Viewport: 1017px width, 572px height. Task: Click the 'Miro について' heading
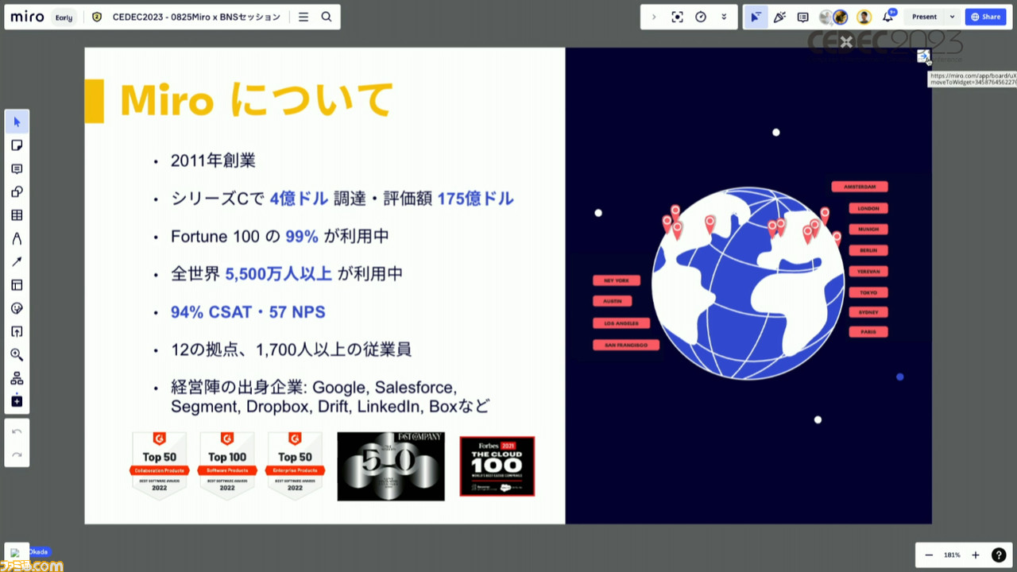pyautogui.click(x=256, y=101)
